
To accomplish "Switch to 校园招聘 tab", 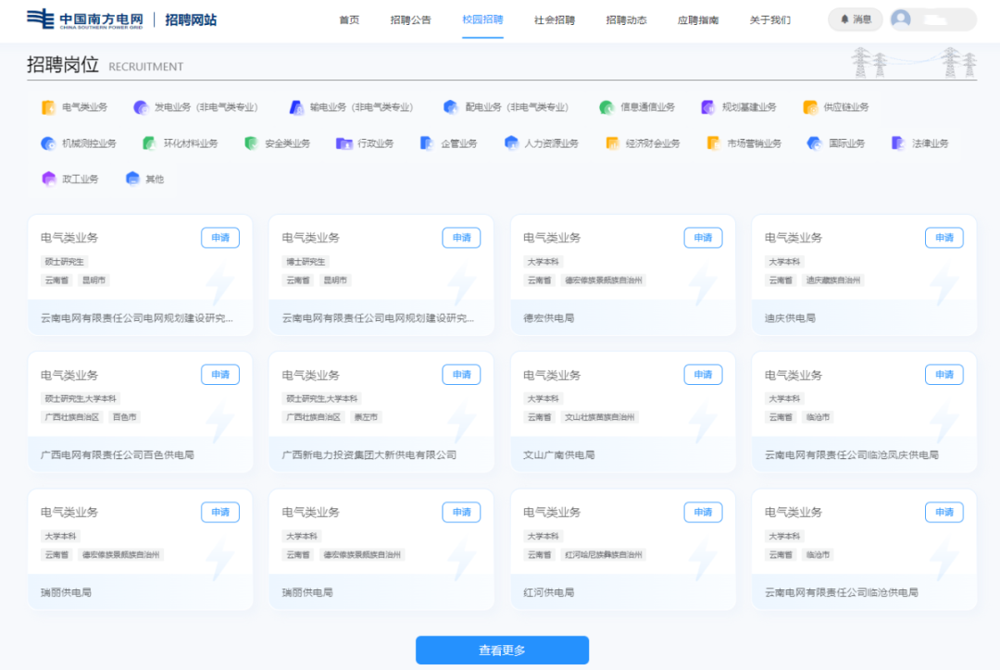I will tap(482, 19).
